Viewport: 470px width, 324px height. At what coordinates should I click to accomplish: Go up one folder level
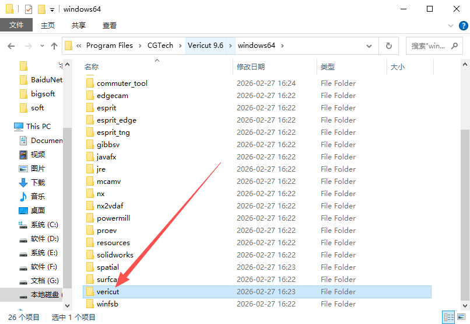(54, 46)
